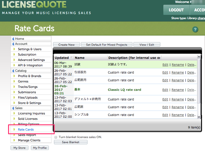Collapse the Sales section header
Screen dimensions: 205x153
[x=13, y=108]
